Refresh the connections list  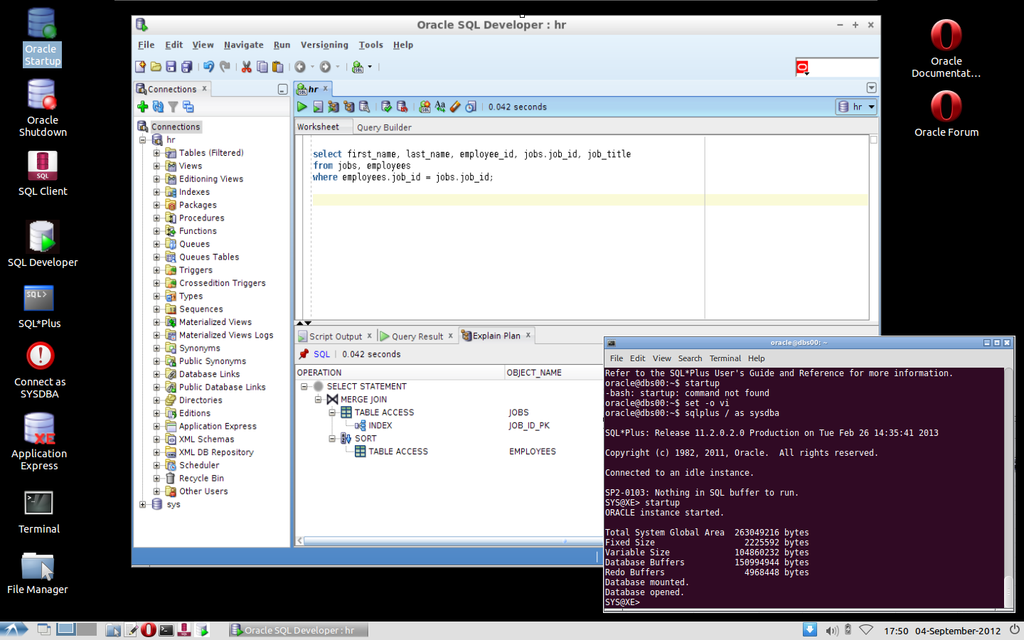(x=158, y=107)
